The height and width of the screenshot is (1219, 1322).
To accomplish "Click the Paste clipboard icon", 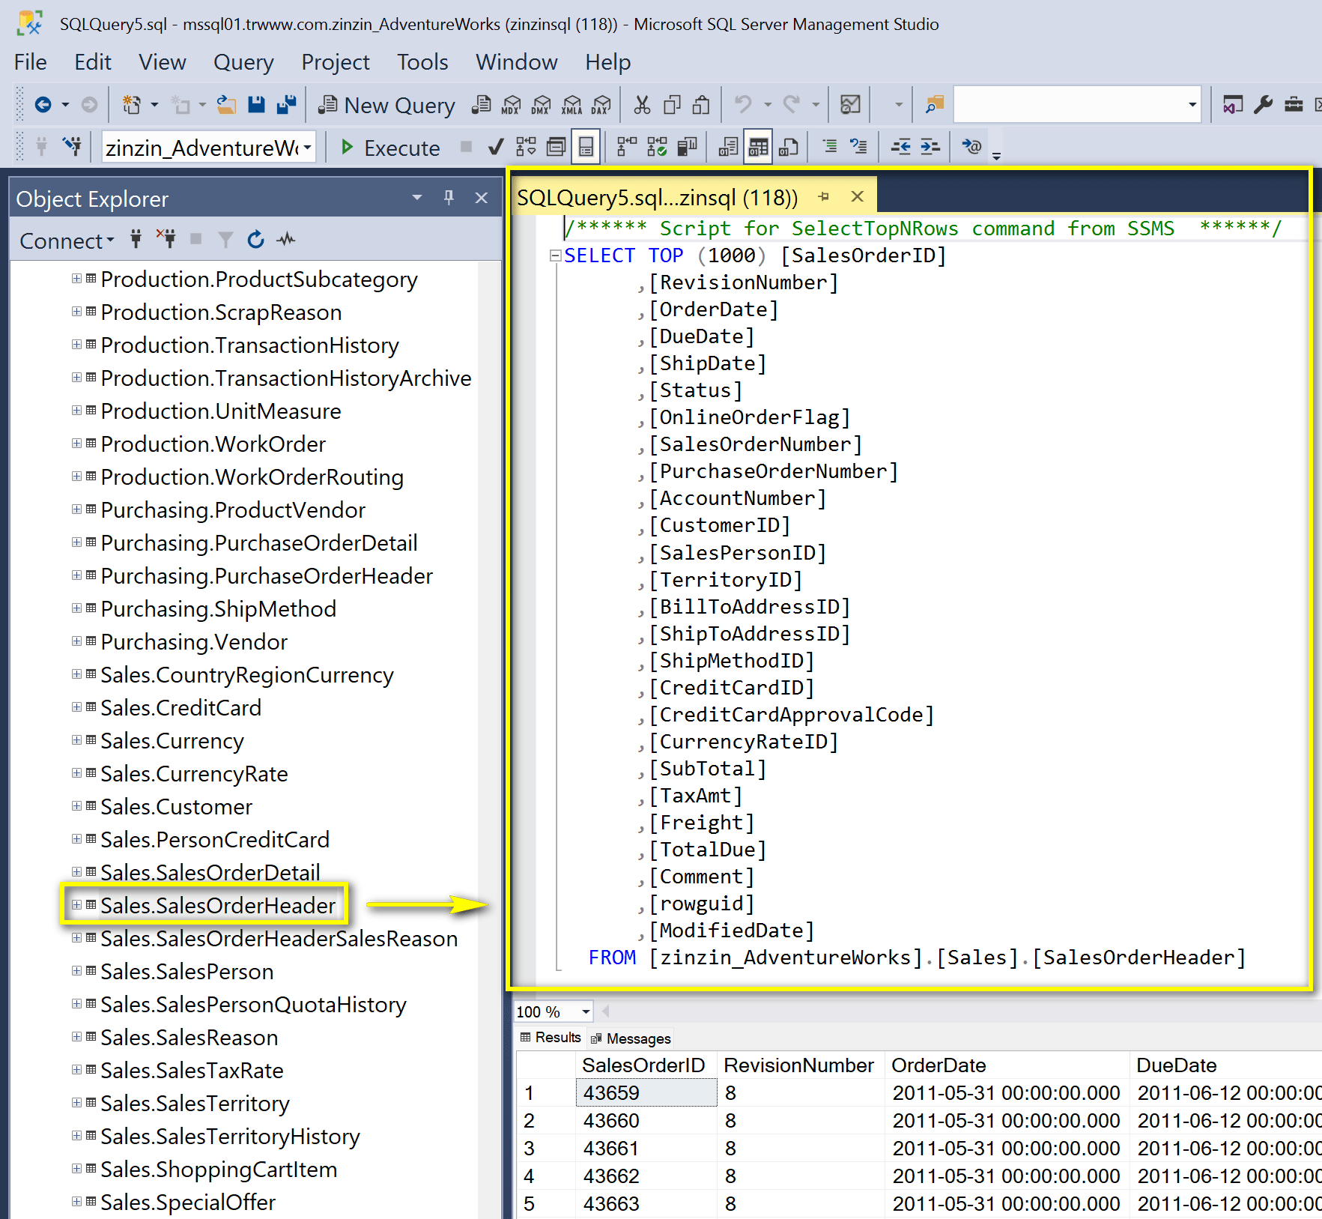I will click(701, 104).
